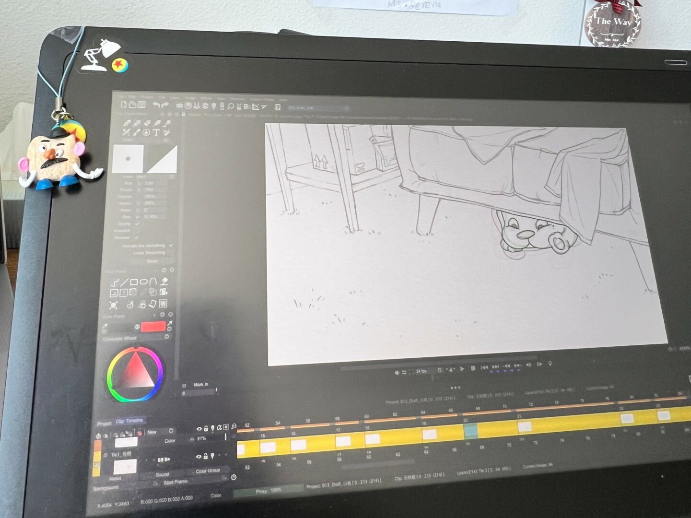691x518 pixels.
Task: Click the Undo arrow in the top toolbar
Action: pyautogui.click(x=156, y=105)
